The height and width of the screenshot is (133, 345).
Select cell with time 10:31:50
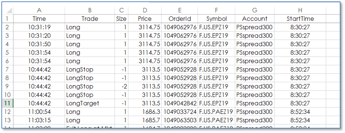coord(39,44)
